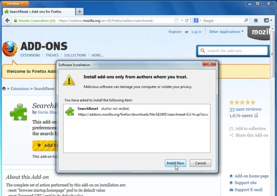This screenshot has height=196, width=277.
Task: Expand the Other Applications dropdown
Action: tap(226, 32)
